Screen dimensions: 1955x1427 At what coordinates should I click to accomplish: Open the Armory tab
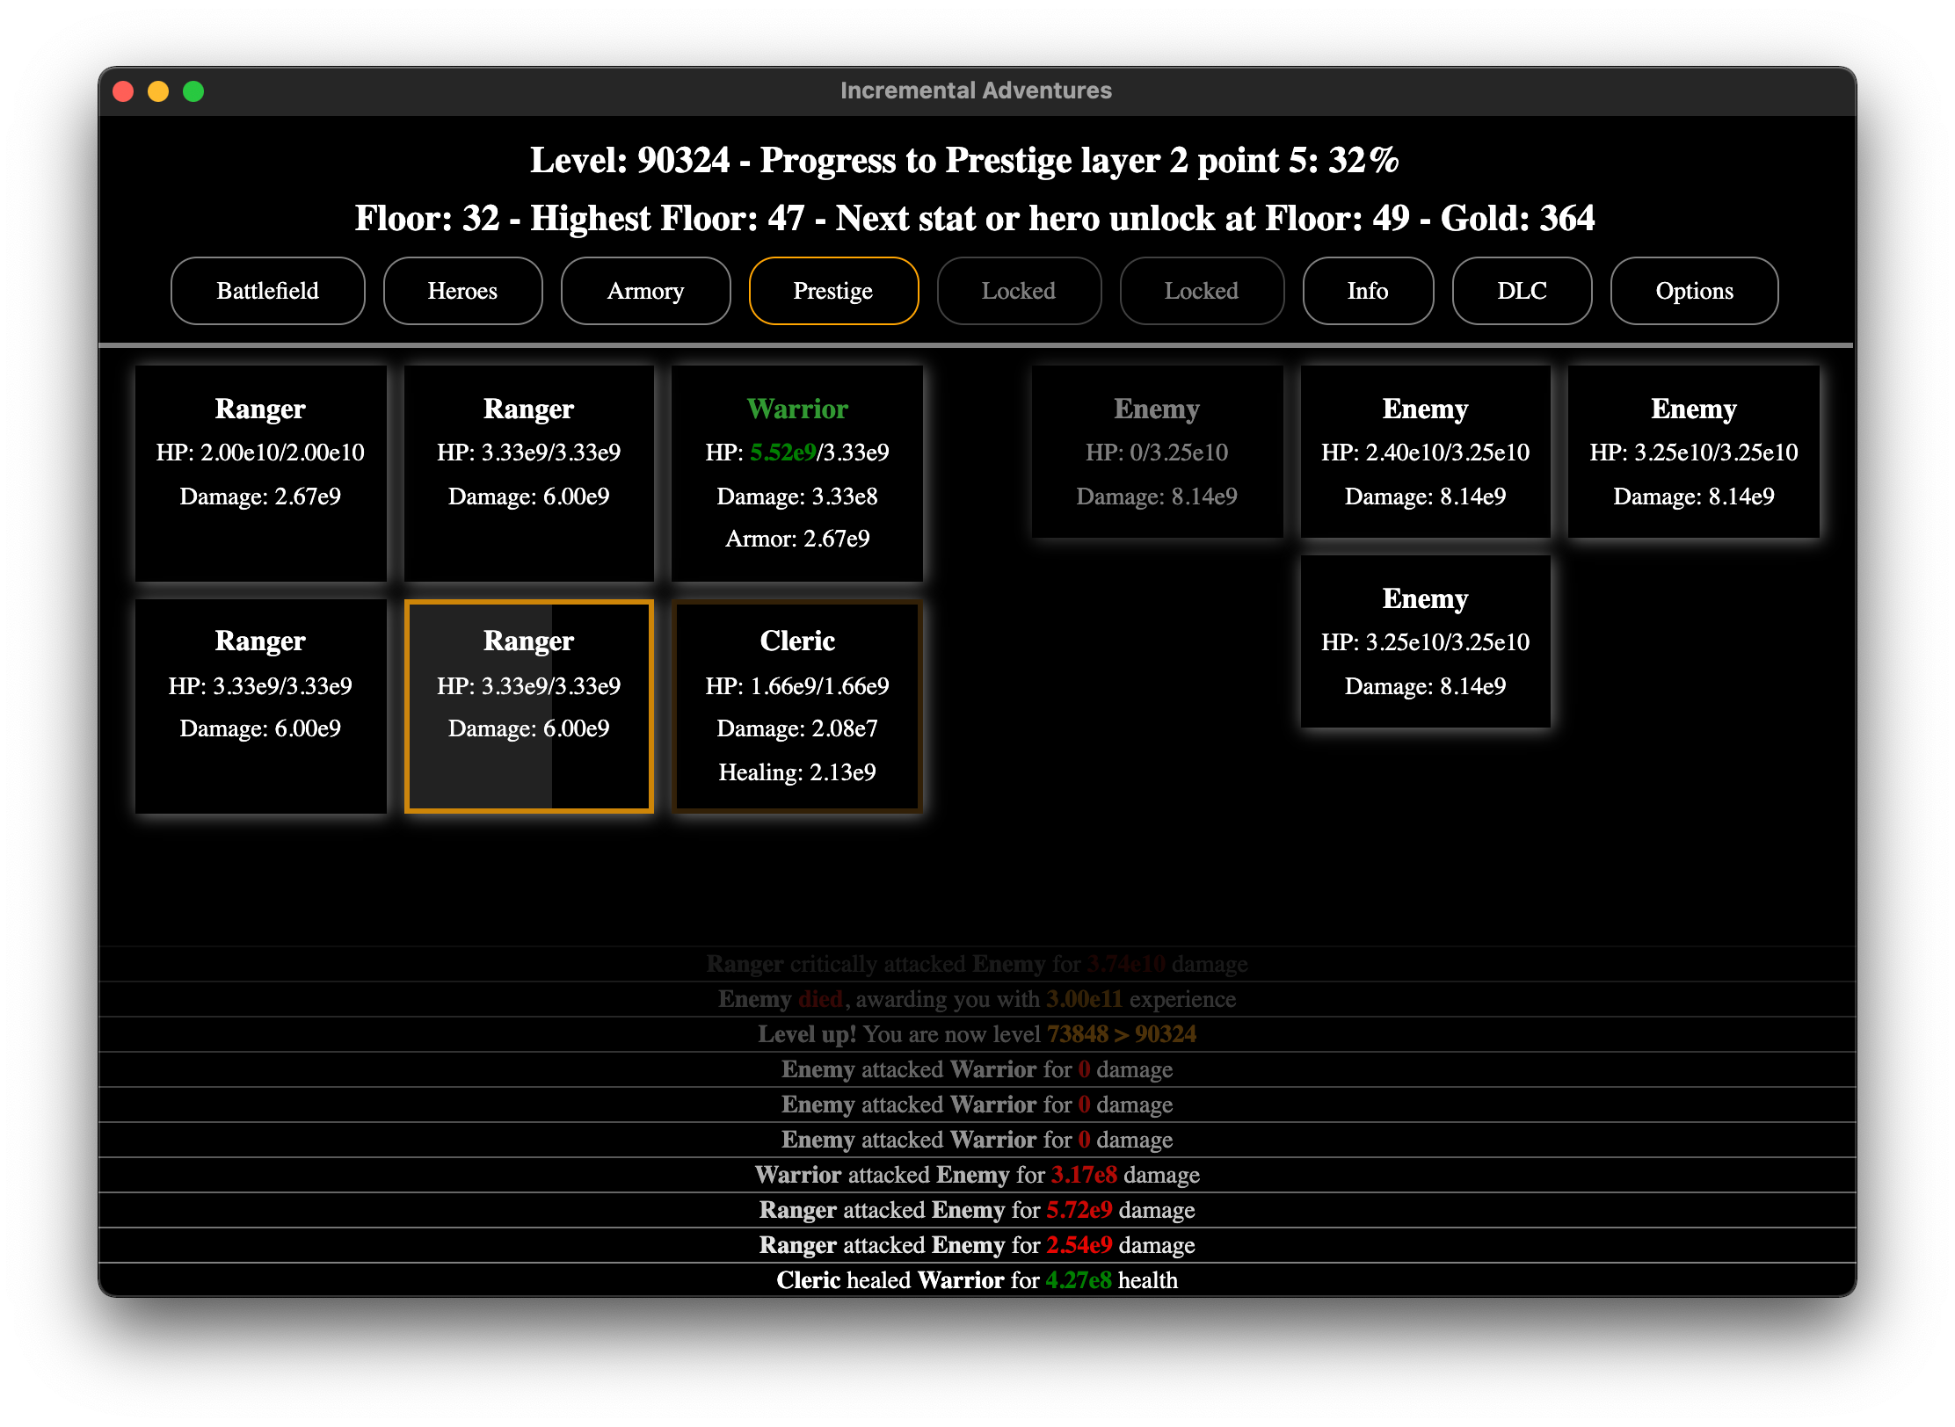[x=645, y=288]
